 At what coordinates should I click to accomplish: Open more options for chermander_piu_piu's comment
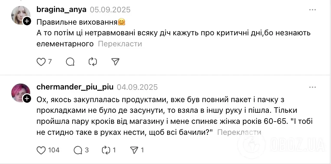point(312,87)
